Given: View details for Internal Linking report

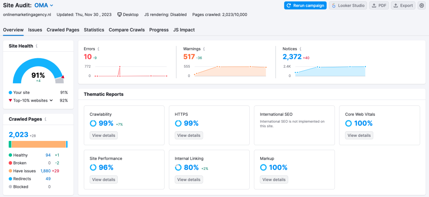Looking at the screenshot, I should tap(189, 179).
